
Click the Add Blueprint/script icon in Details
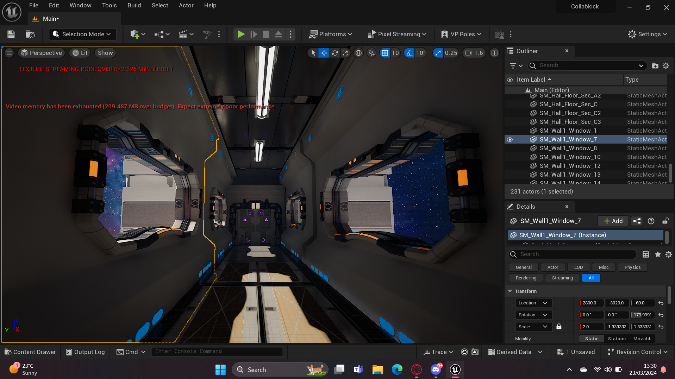pos(637,221)
